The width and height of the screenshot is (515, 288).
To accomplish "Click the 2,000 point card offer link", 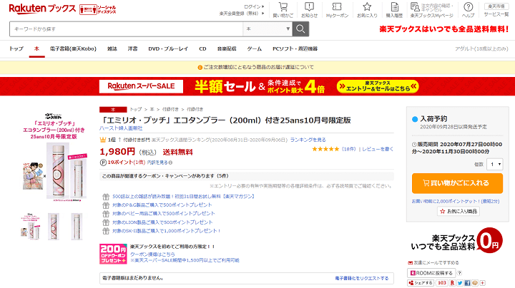I will click(x=456, y=201).
